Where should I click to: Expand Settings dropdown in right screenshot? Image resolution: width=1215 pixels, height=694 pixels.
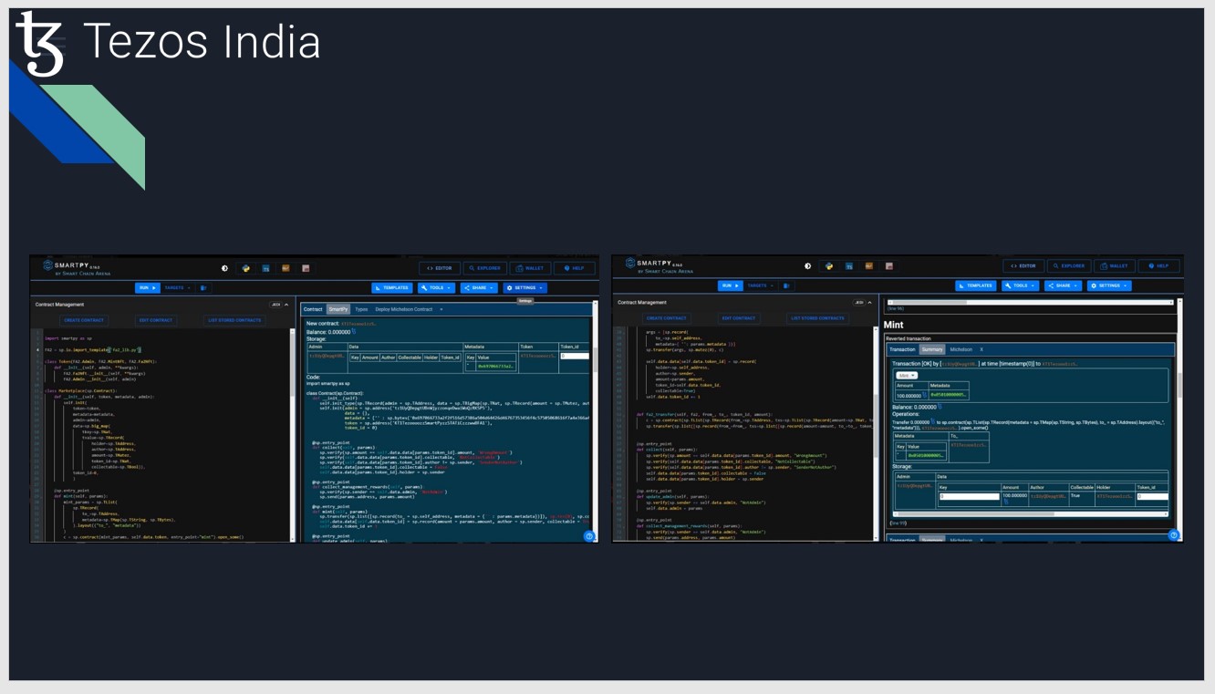point(1109,285)
